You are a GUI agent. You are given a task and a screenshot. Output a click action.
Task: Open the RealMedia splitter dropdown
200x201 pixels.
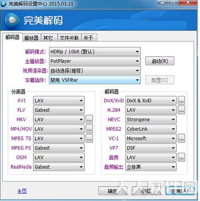click(x=59, y=167)
